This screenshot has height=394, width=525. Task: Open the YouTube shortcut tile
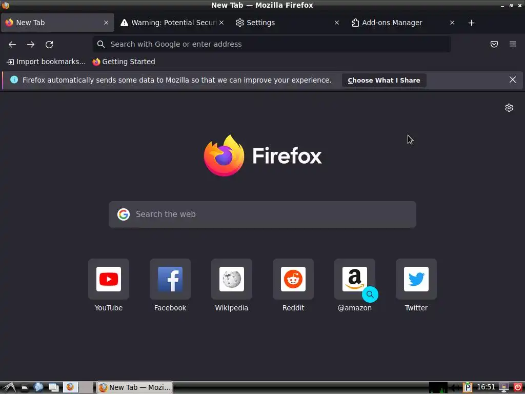click(109, 279)
